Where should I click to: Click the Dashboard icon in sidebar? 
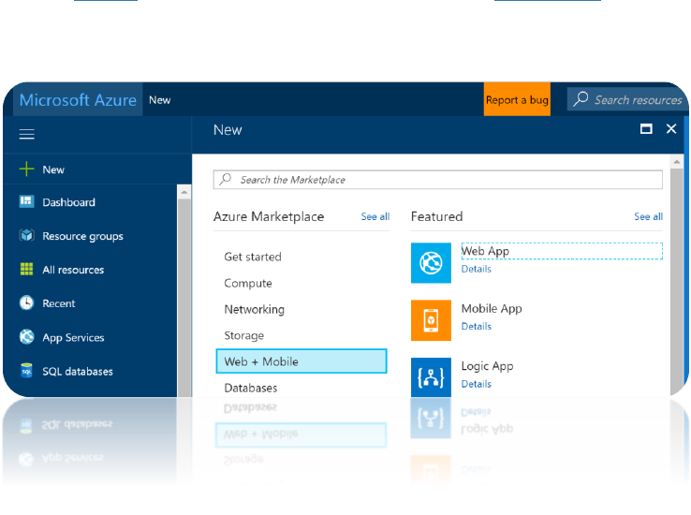point(26,201)
